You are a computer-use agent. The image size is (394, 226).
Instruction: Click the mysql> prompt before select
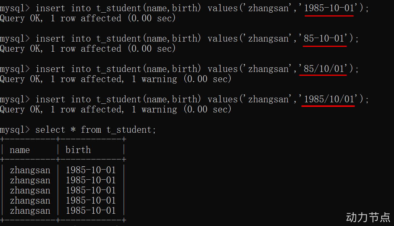[x=15, y=130]
